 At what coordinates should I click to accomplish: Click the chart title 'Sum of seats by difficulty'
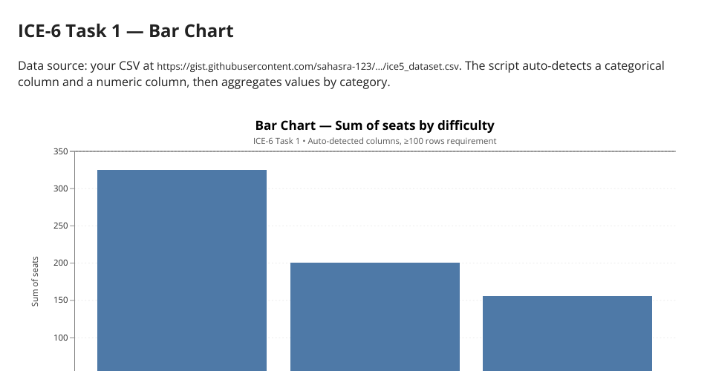(374, 125)
